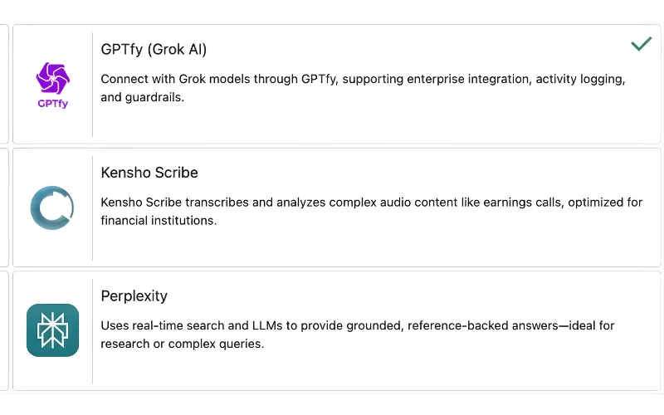
Task: Select the partially visible card left of GPTfy
Action: [4, 84]
